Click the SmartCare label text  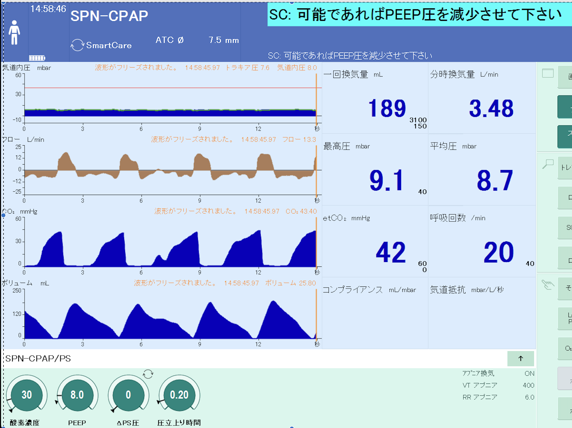click(x=109, y=45)
